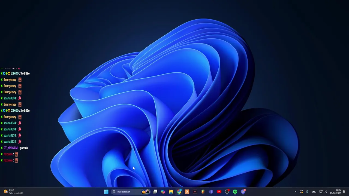Open Microsoft Teams from the taskbar
The height and width of the screenshot is (196, 349).
coord(211,192)
